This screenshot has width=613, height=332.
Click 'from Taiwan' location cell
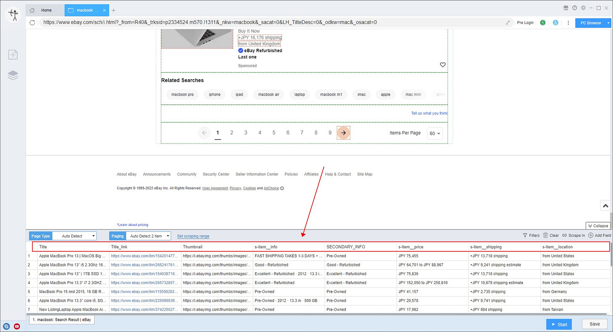pyautogui.click(x=575, y=309)
